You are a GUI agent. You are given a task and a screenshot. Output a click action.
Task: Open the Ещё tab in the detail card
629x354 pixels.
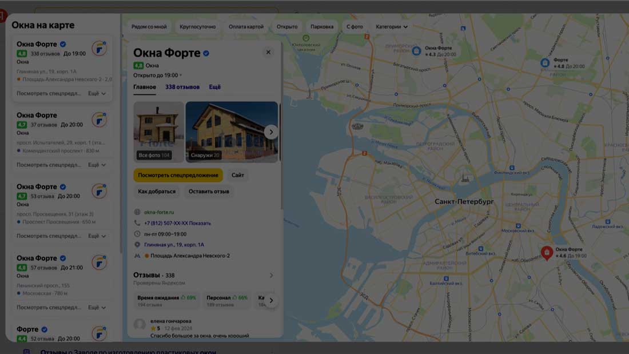pyautogui.click(x=214, y=87)
